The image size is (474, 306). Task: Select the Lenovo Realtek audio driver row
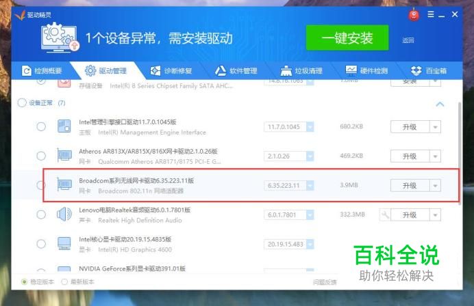pos(41,214)
